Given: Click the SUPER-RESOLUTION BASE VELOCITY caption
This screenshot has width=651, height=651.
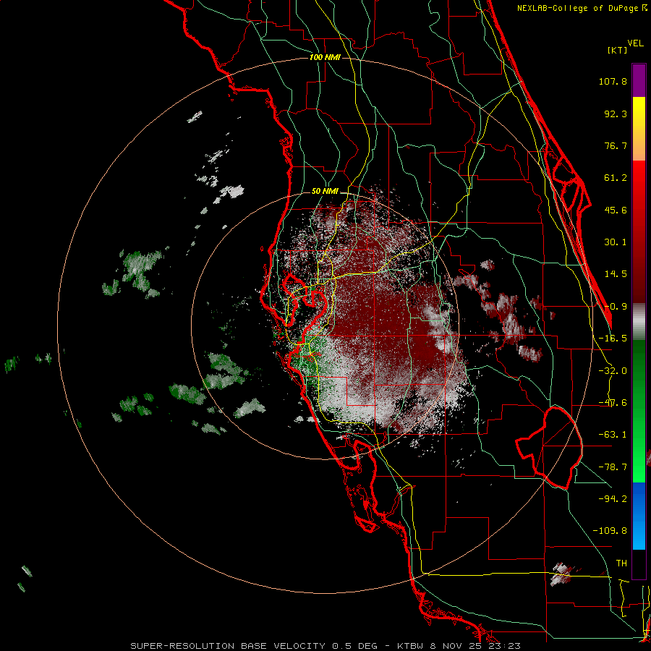Looking at the screenshot, I should (x=325, y=646).
